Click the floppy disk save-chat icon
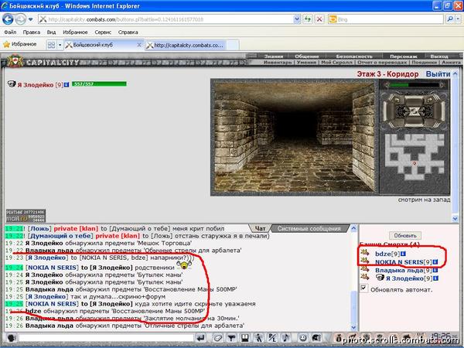 pyautogui.click(x=245, y=338)
